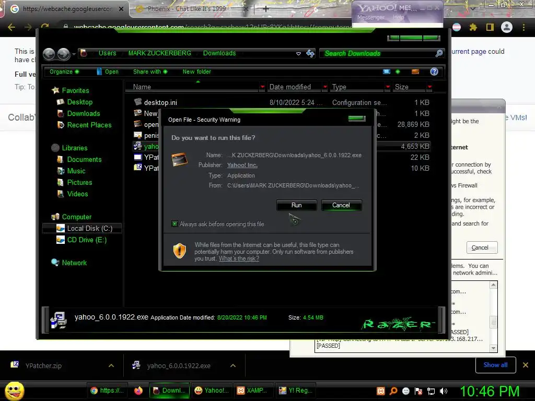Toggle Always ask before opening this file

[175, 223]
